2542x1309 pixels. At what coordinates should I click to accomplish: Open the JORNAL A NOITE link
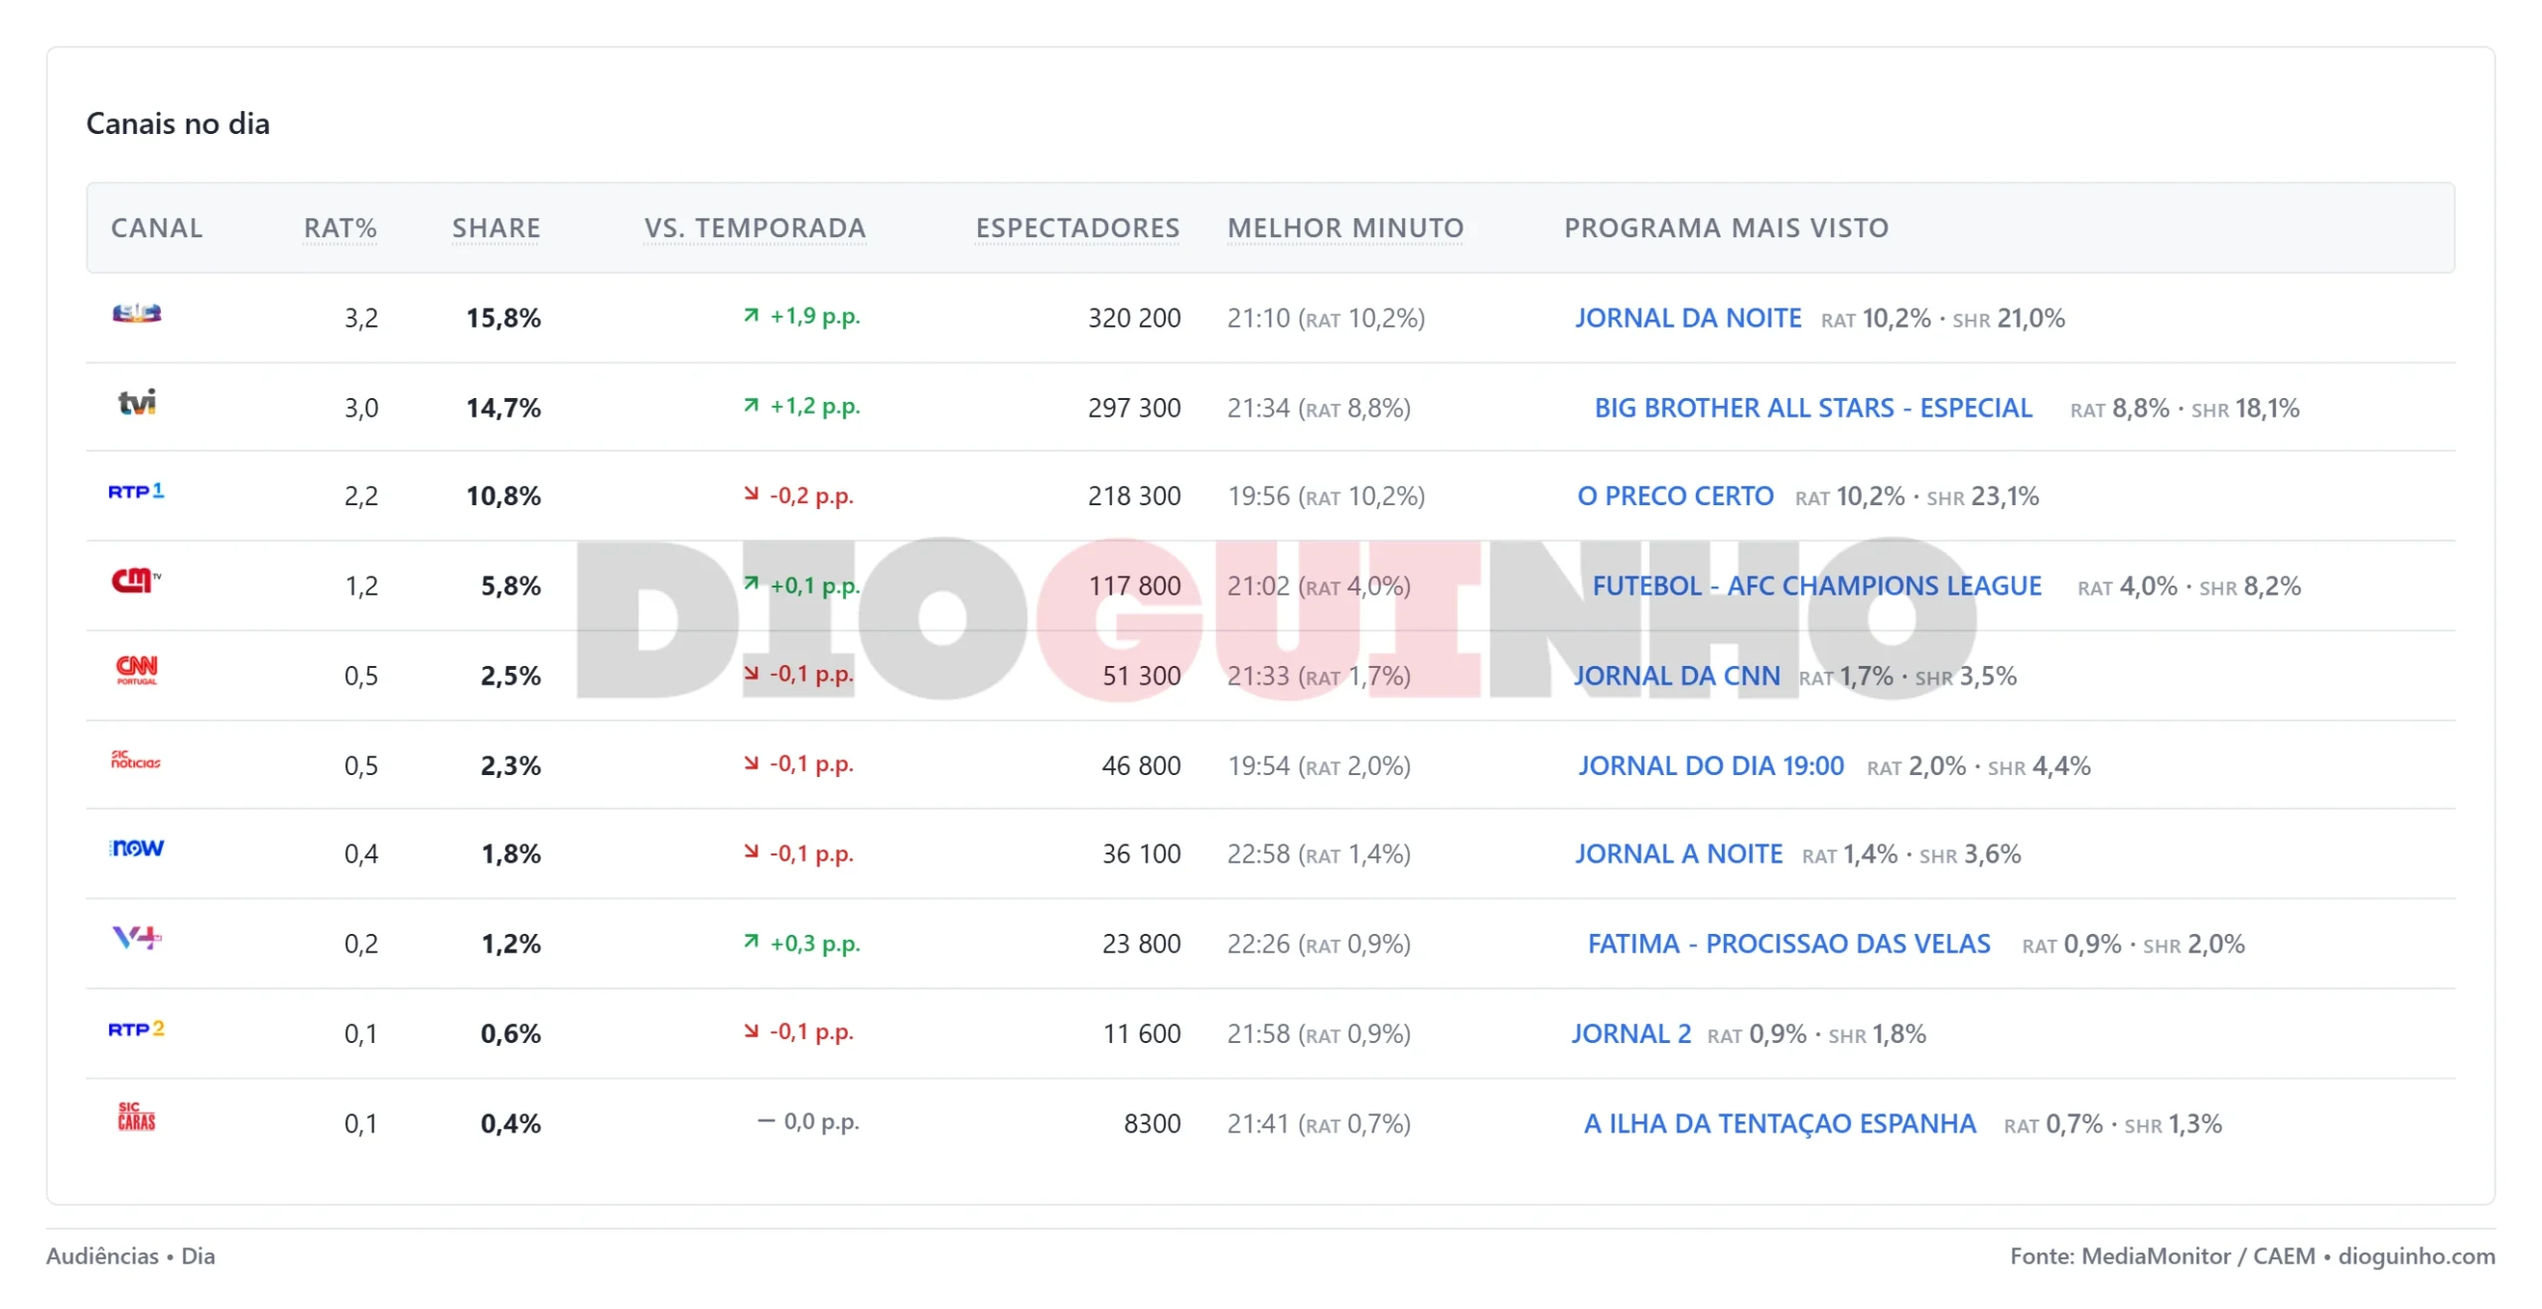tap(1678, 853)
